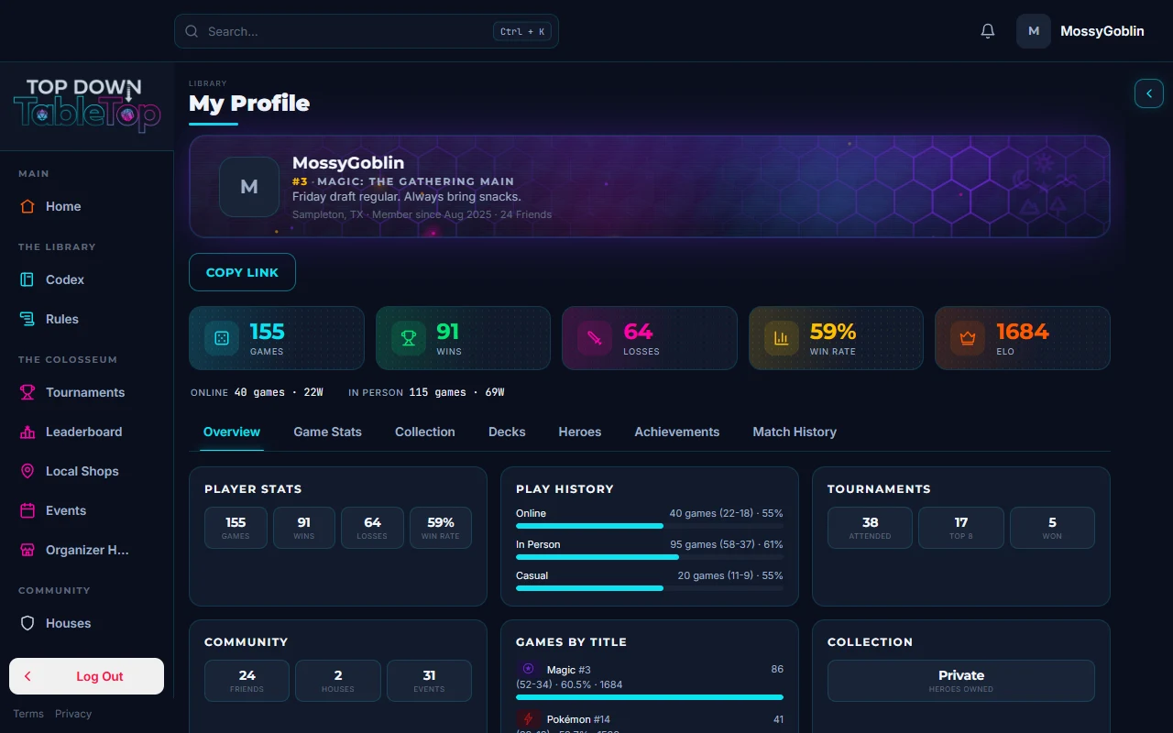Click the 24 Friends community tile

[247, 681]
